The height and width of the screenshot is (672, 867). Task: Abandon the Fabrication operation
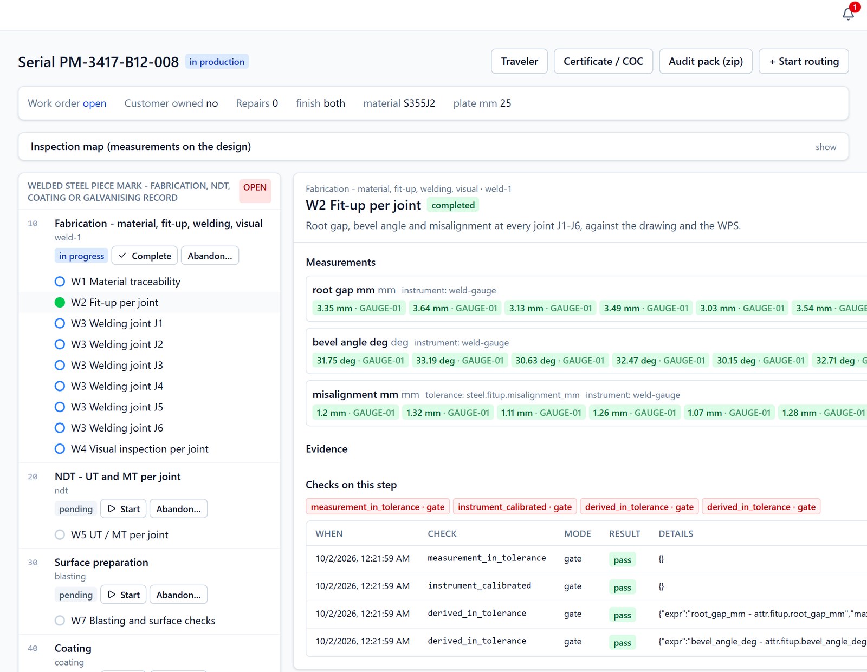[210, 256]
